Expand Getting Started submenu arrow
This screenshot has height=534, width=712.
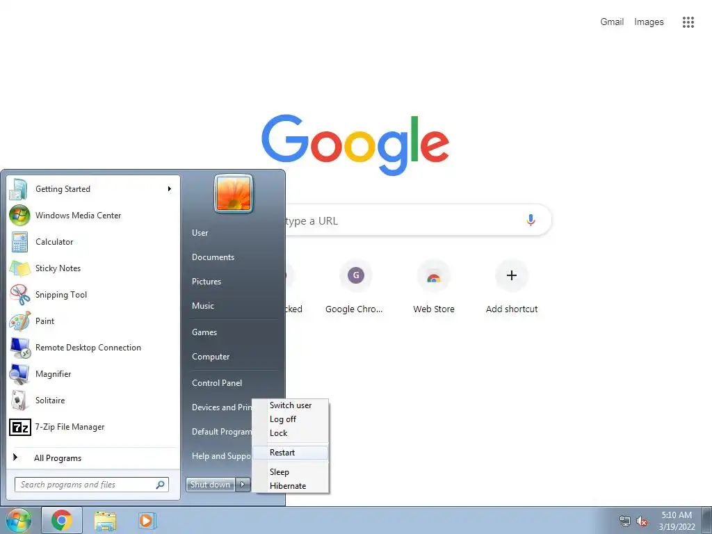tap(170, 189)
